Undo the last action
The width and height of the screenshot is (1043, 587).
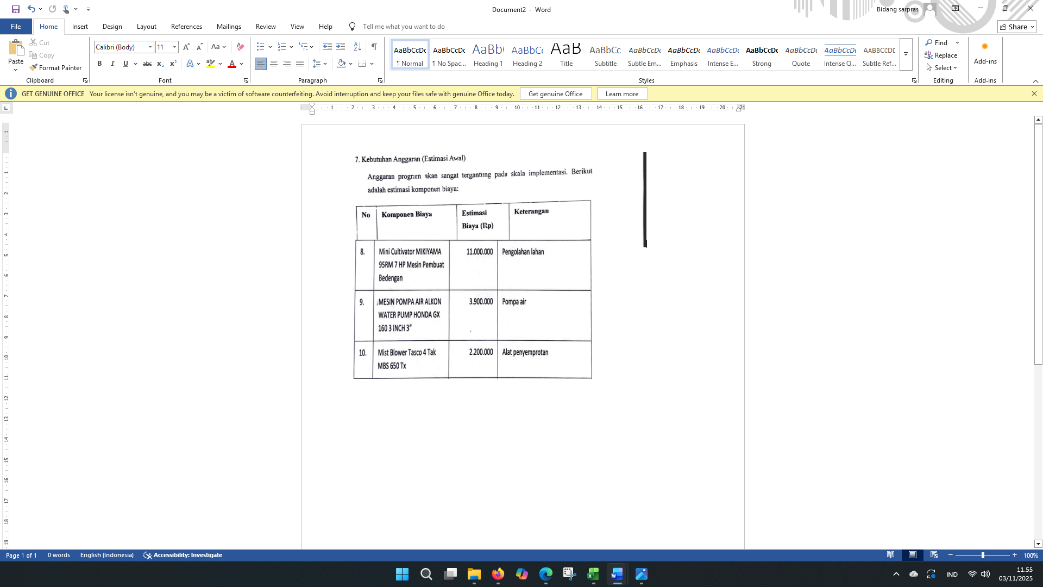(x=32, y=9)
